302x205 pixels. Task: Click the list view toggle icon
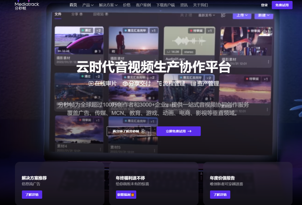coord(223,15)
